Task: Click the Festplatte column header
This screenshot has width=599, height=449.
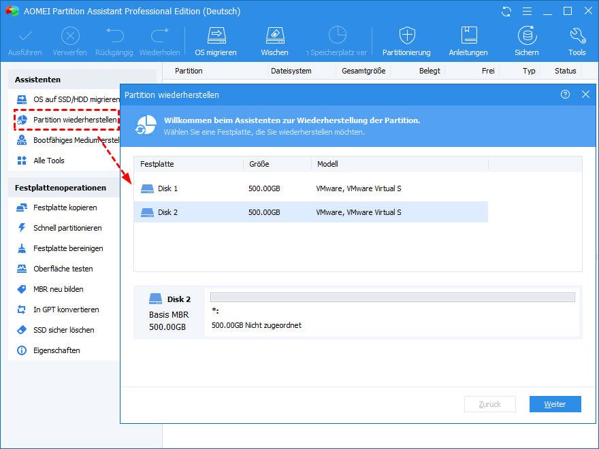Action: pos(189,164)
